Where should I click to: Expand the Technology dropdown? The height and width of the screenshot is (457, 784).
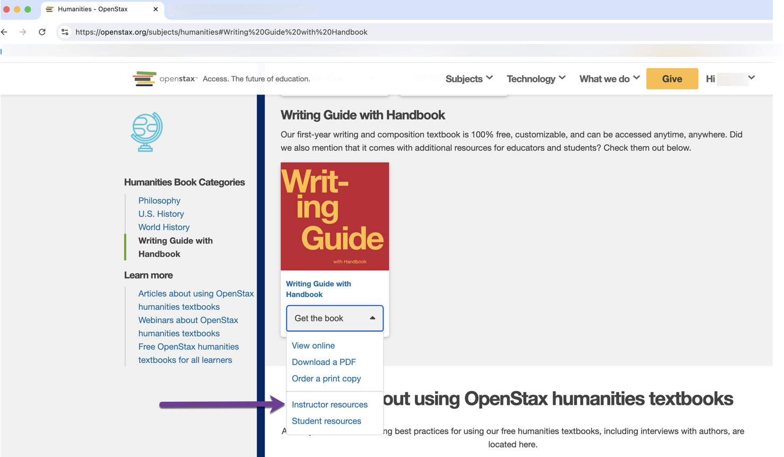tap(535, 78)
